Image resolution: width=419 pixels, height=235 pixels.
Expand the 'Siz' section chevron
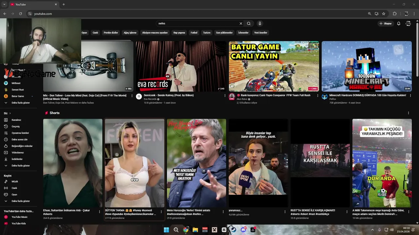[x=10, y=113]
